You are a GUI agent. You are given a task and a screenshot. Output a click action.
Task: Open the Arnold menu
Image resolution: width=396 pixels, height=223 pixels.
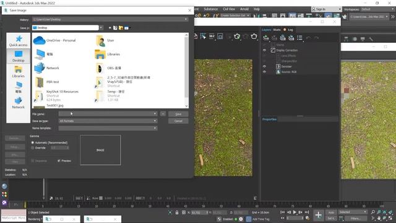244,9
